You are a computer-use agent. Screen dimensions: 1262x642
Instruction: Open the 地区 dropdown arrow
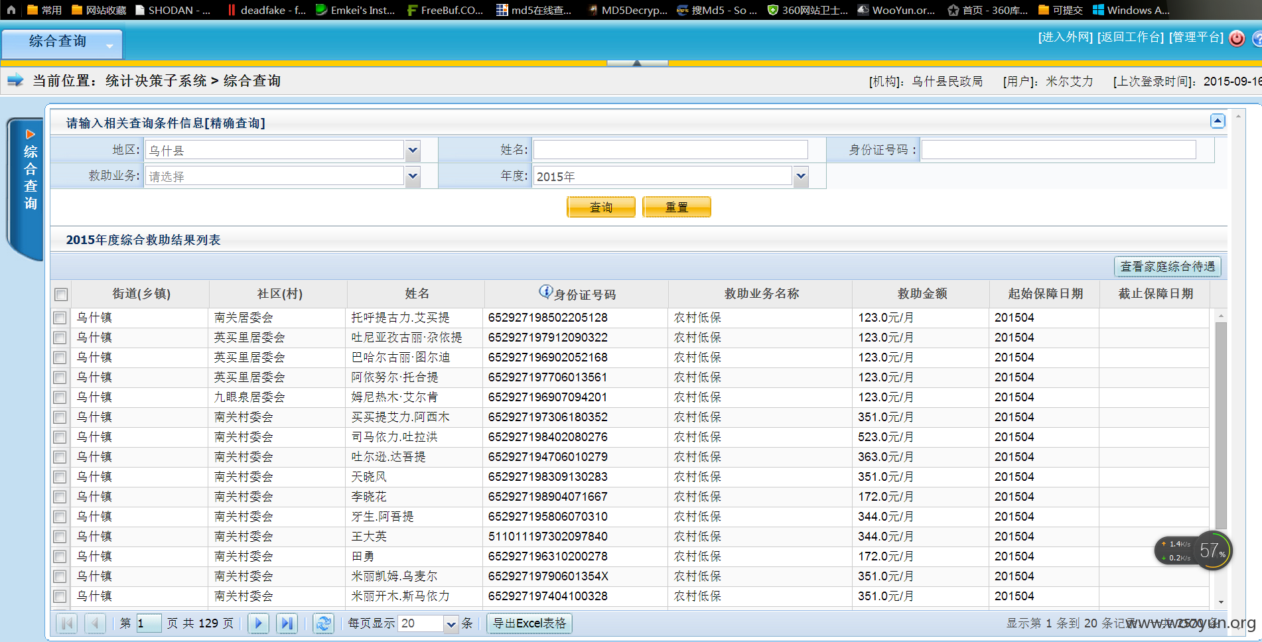click(413, 151)
